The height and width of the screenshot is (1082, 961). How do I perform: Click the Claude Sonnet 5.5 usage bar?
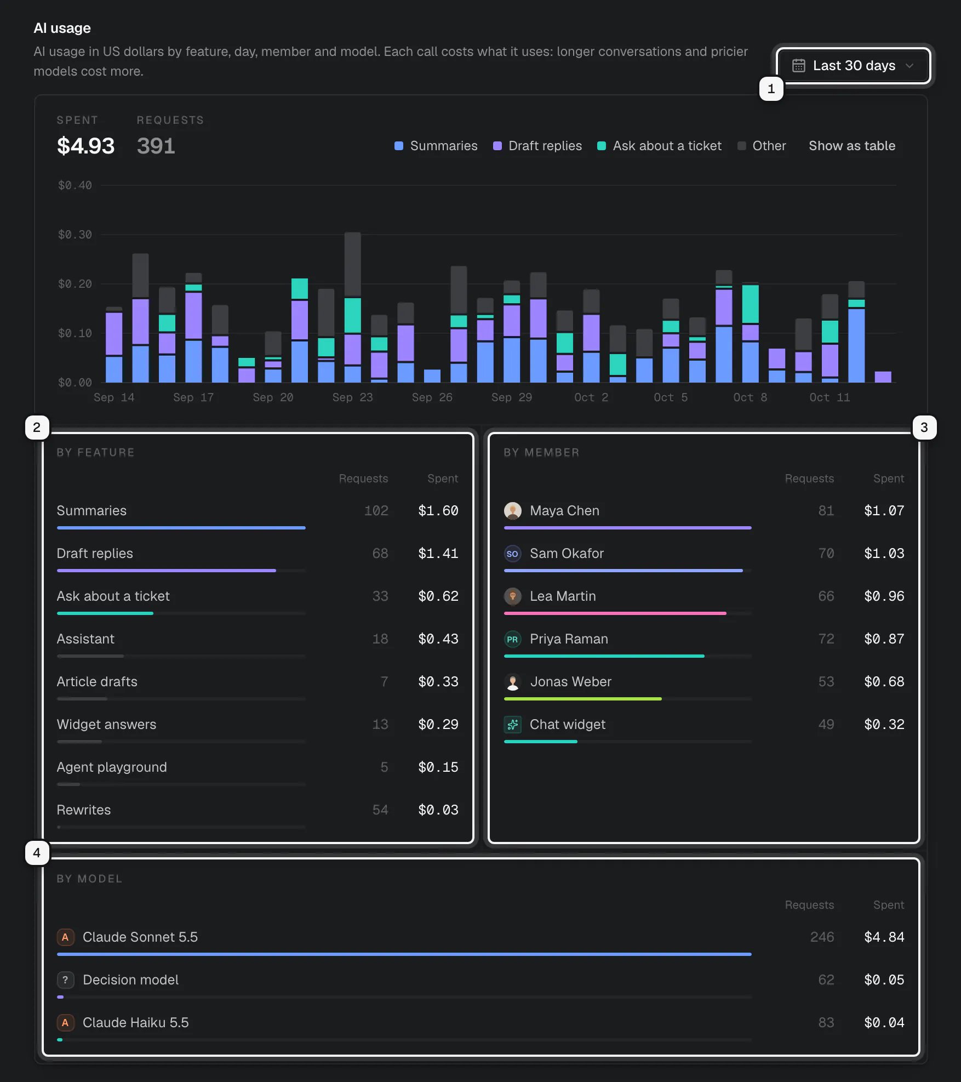click(x=404, y=954)
